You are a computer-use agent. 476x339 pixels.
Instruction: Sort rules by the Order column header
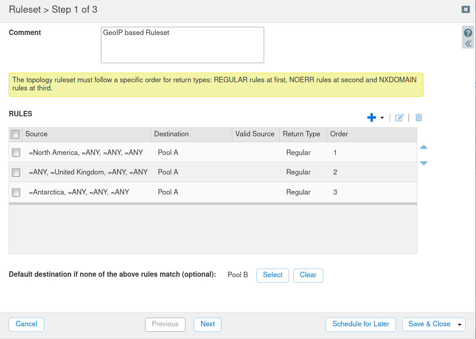[x=339, y=134]
